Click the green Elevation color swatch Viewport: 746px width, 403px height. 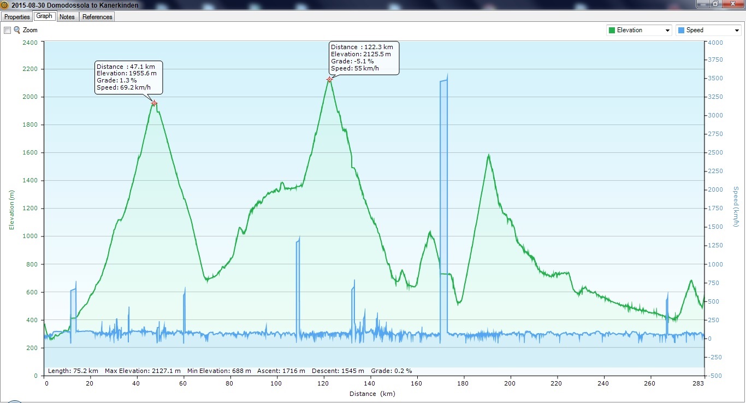612,31
